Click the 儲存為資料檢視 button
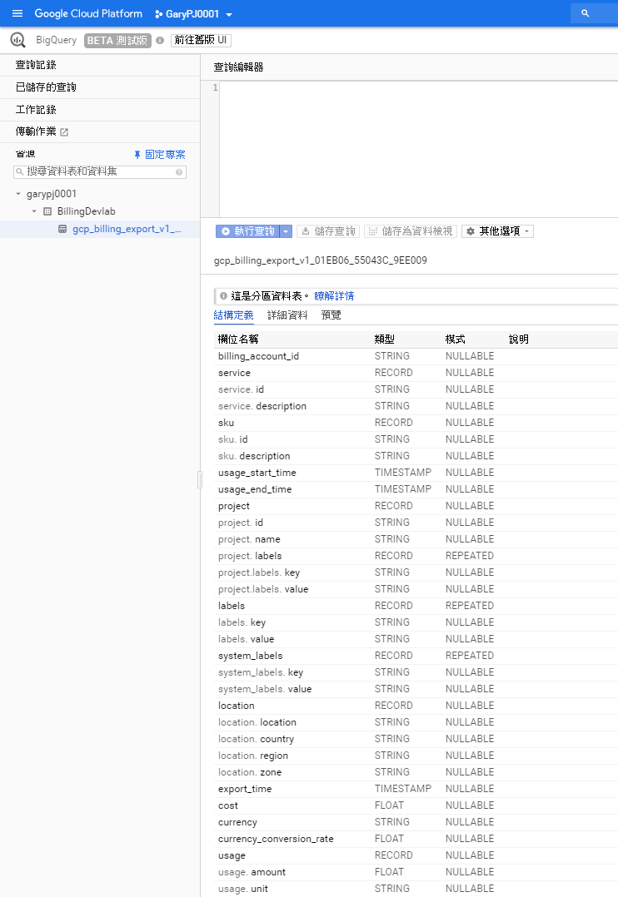 411,231
